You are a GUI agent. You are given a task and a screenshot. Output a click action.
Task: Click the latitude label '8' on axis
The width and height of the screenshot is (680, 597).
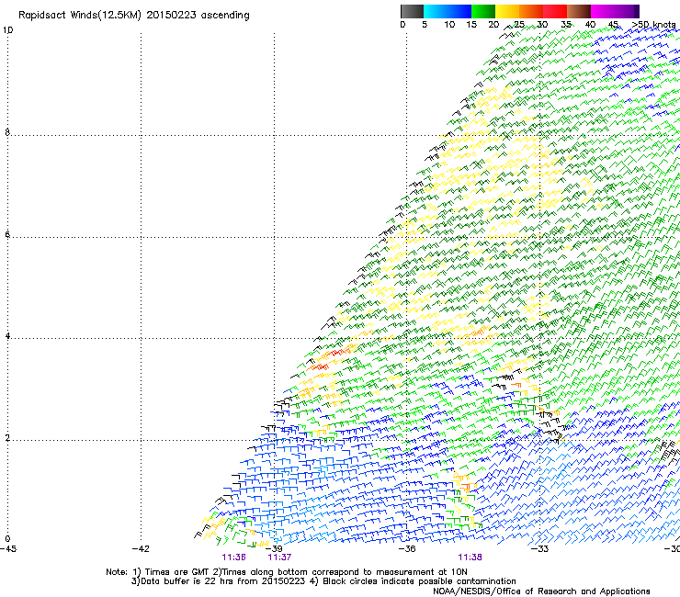point(7,132)
